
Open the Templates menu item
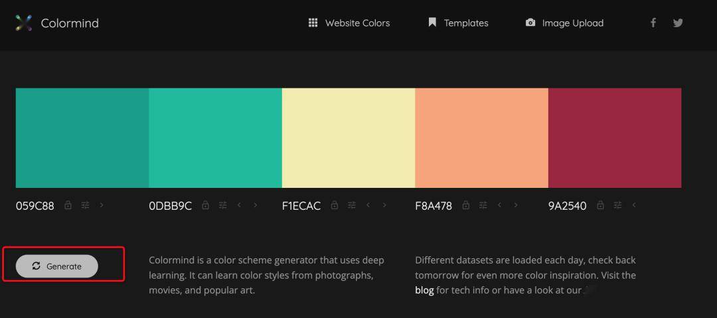pos(458,23)
